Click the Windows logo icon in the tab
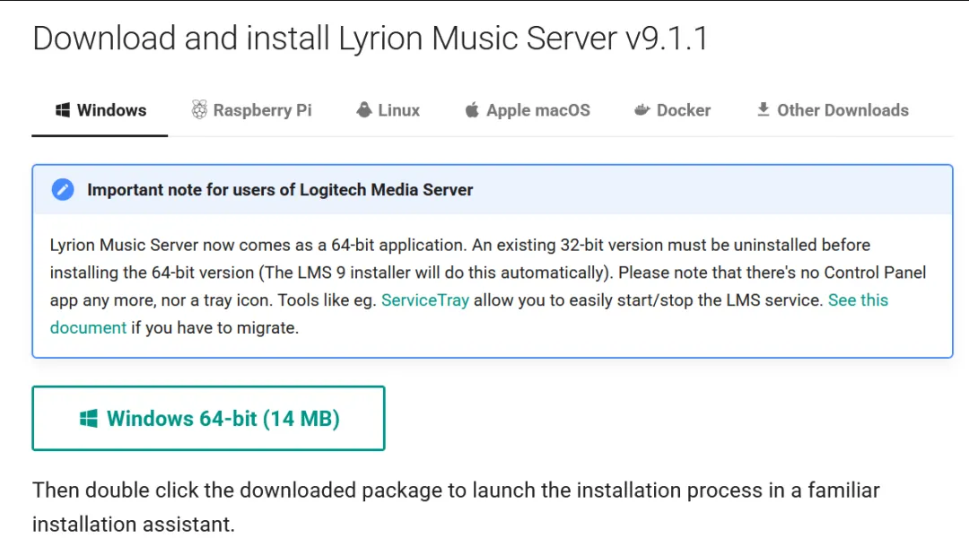The width and height of the screenshot is (969, 555). click(63, 110)
